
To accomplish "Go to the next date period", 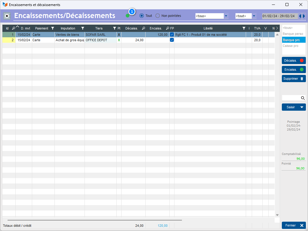I will click(304, 16).
